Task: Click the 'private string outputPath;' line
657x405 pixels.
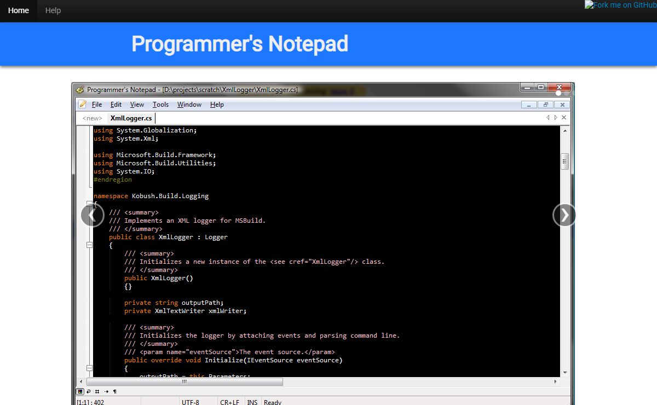Action: point(174,303)
